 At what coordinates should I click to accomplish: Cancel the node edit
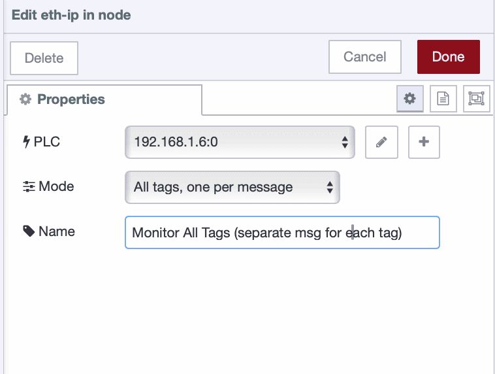click(x=364, y=57)
